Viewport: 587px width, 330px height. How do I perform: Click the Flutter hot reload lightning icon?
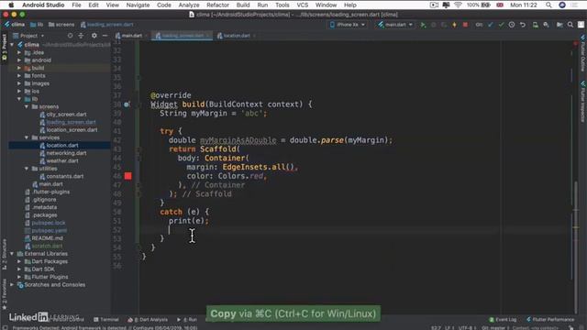coord(455,25)
